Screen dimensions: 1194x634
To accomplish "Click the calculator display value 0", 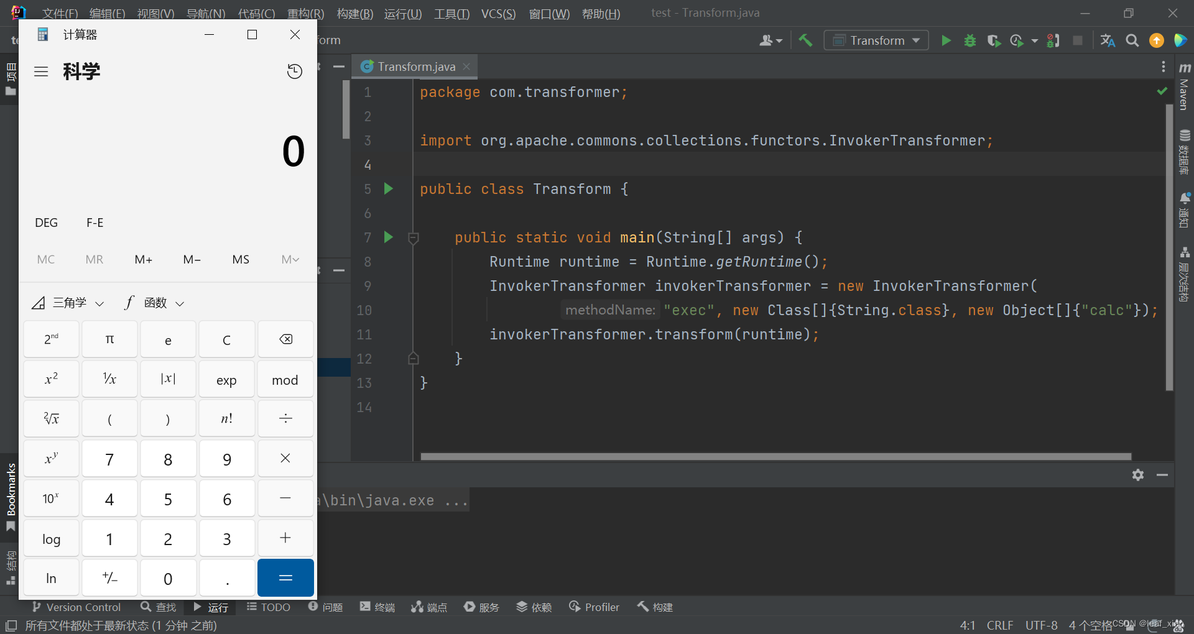I will coord(293,151).
